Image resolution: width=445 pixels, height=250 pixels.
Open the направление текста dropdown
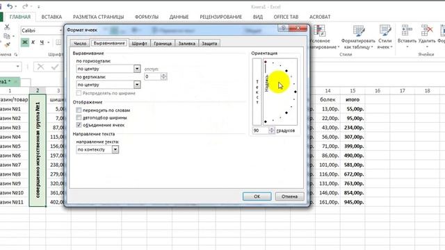pos(115,149)
